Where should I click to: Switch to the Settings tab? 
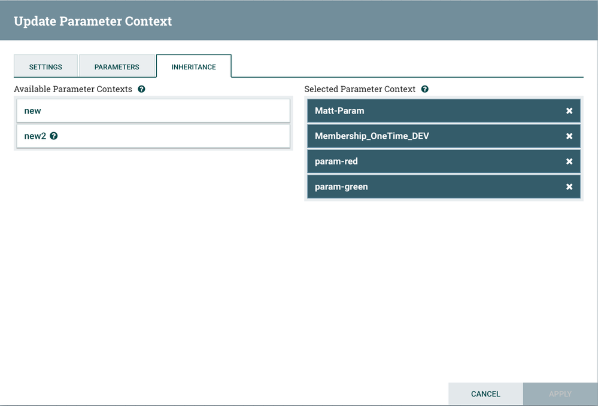[x=45, y=67]
